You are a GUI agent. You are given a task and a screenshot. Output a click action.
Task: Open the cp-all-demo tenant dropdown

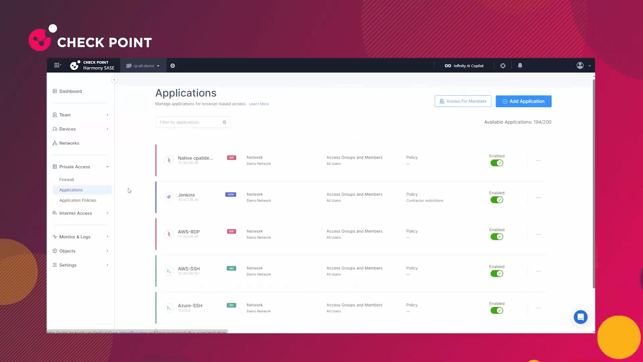coord(143,66)
